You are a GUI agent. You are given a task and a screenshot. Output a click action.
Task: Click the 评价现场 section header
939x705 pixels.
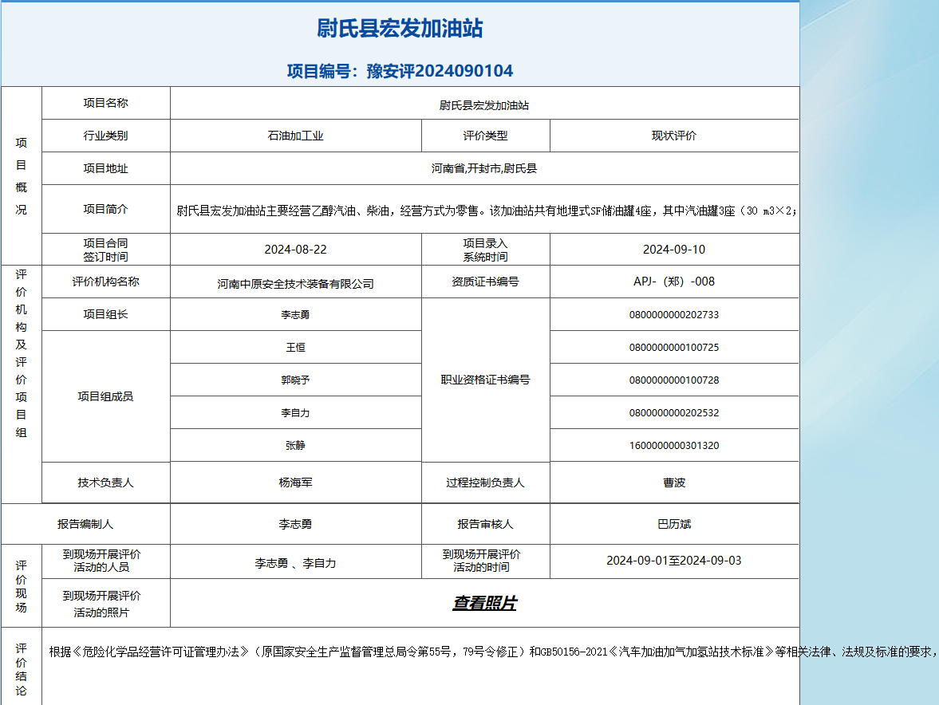pos(21,586)
